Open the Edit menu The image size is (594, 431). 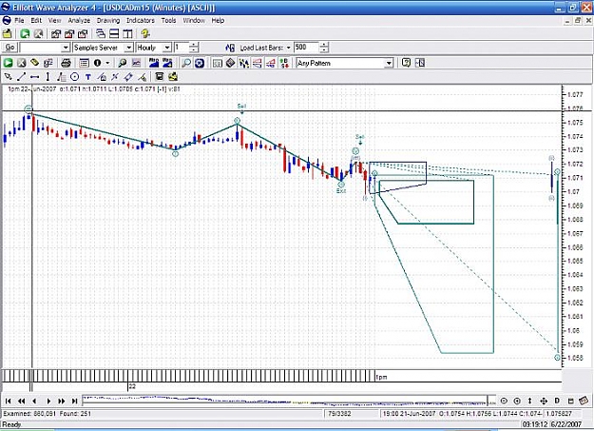point(36,21)
